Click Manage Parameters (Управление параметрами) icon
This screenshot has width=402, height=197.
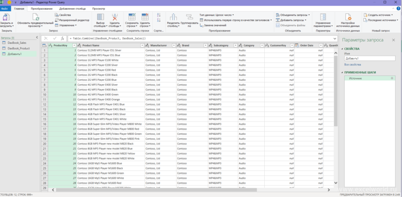[x=323, y=17]
